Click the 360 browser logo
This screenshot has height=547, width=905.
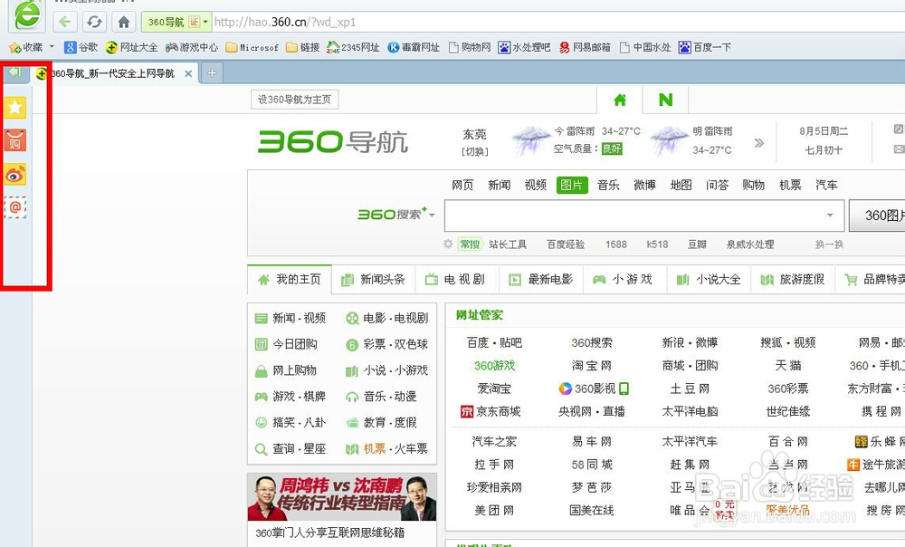(x=26, y=15)
